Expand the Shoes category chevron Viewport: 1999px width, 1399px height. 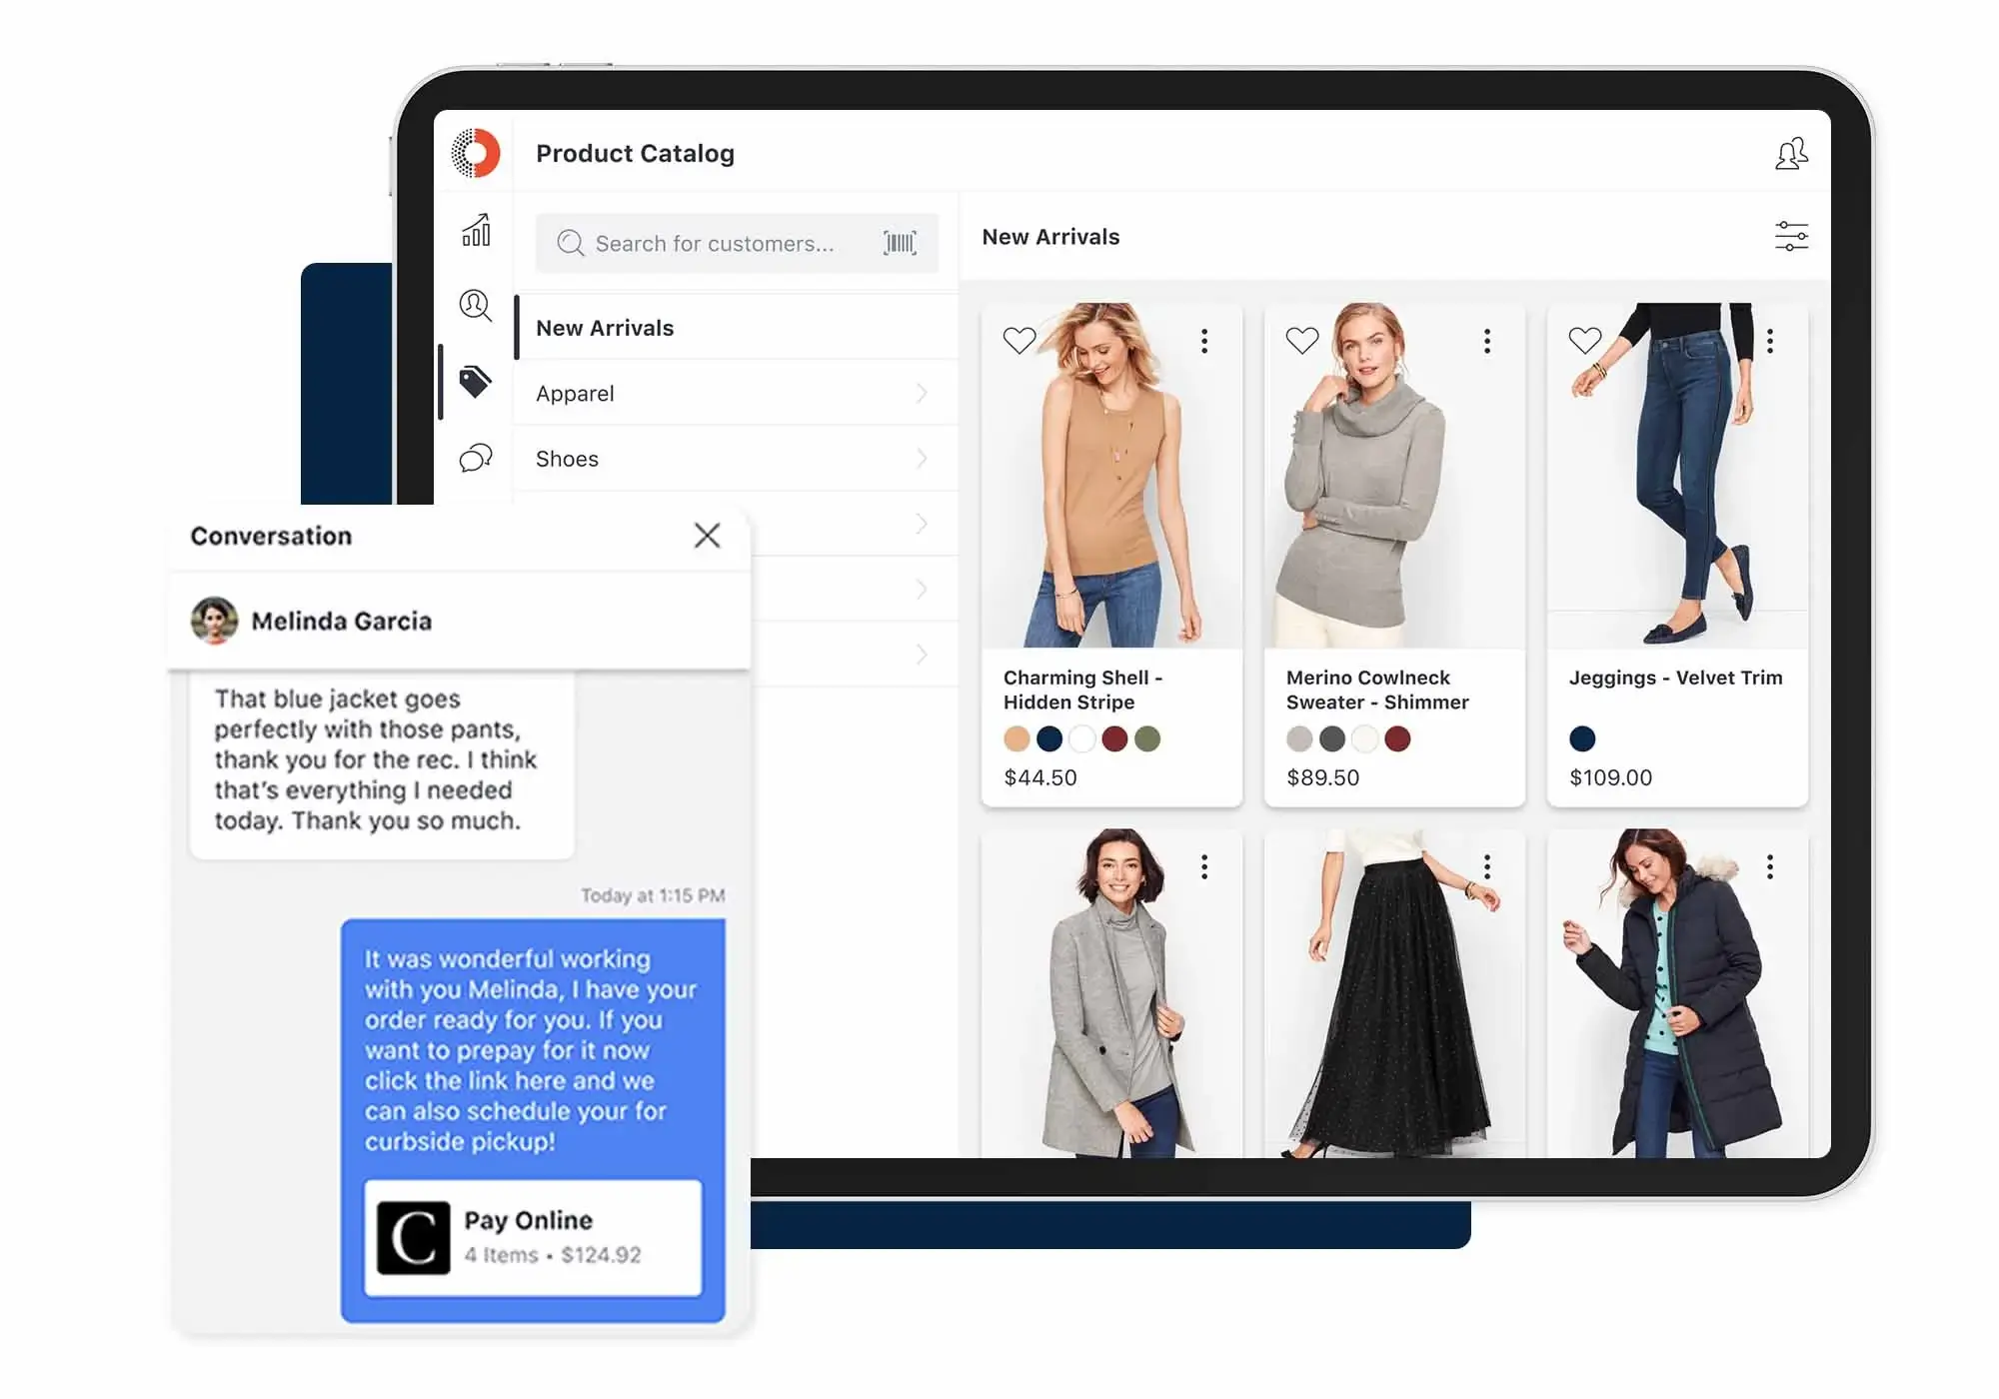pos(922,459)
